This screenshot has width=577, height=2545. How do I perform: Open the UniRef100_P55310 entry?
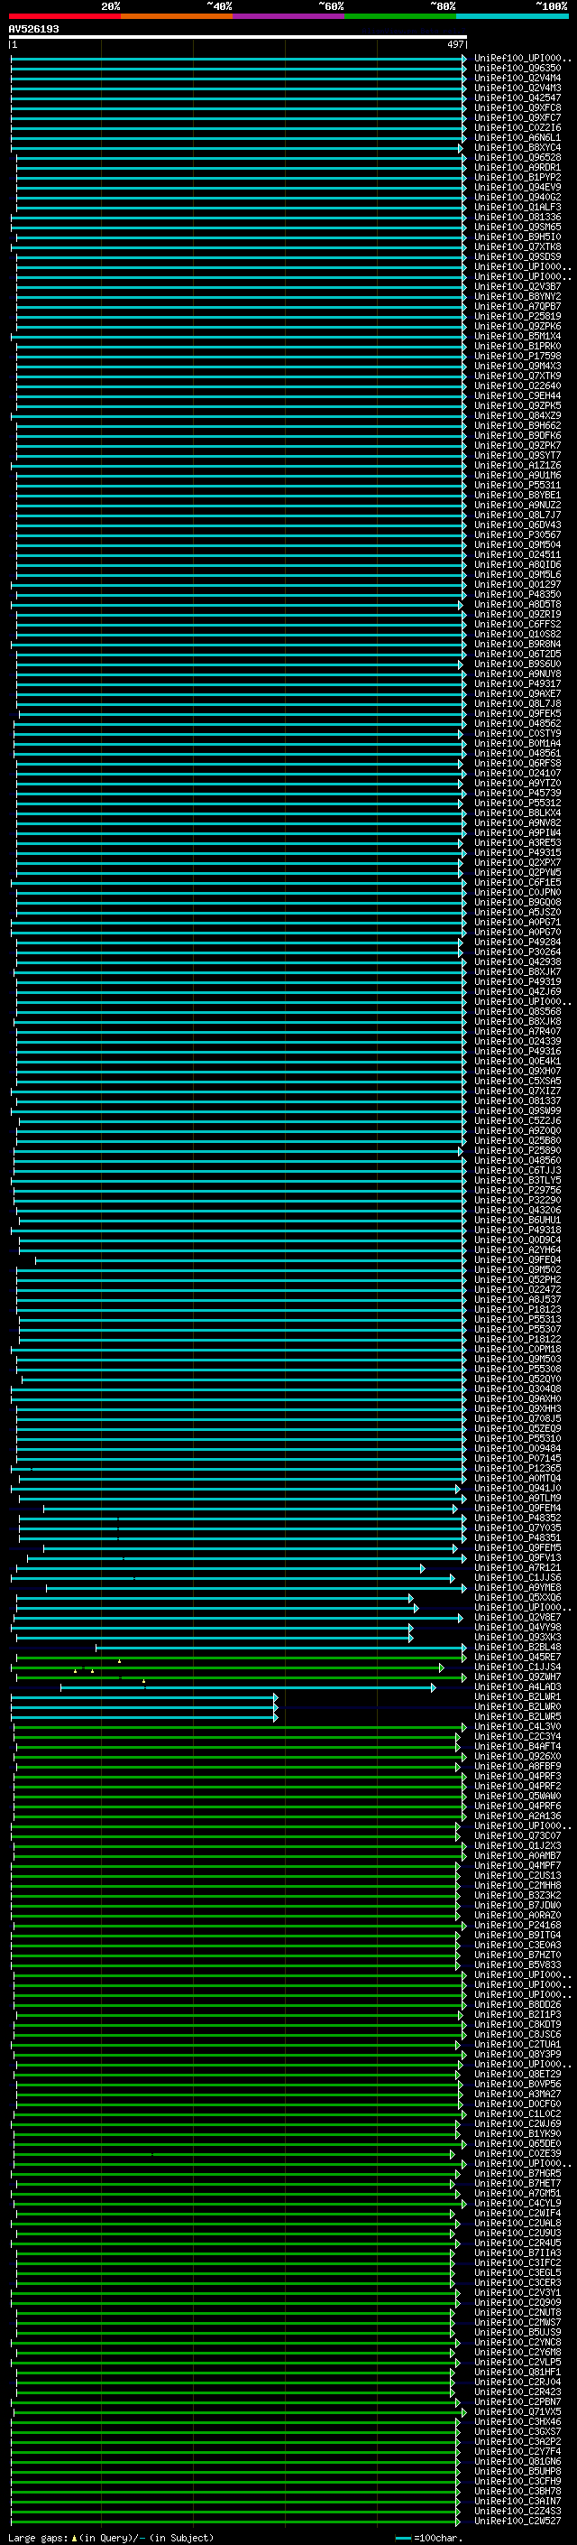(x=517, y=1438)
